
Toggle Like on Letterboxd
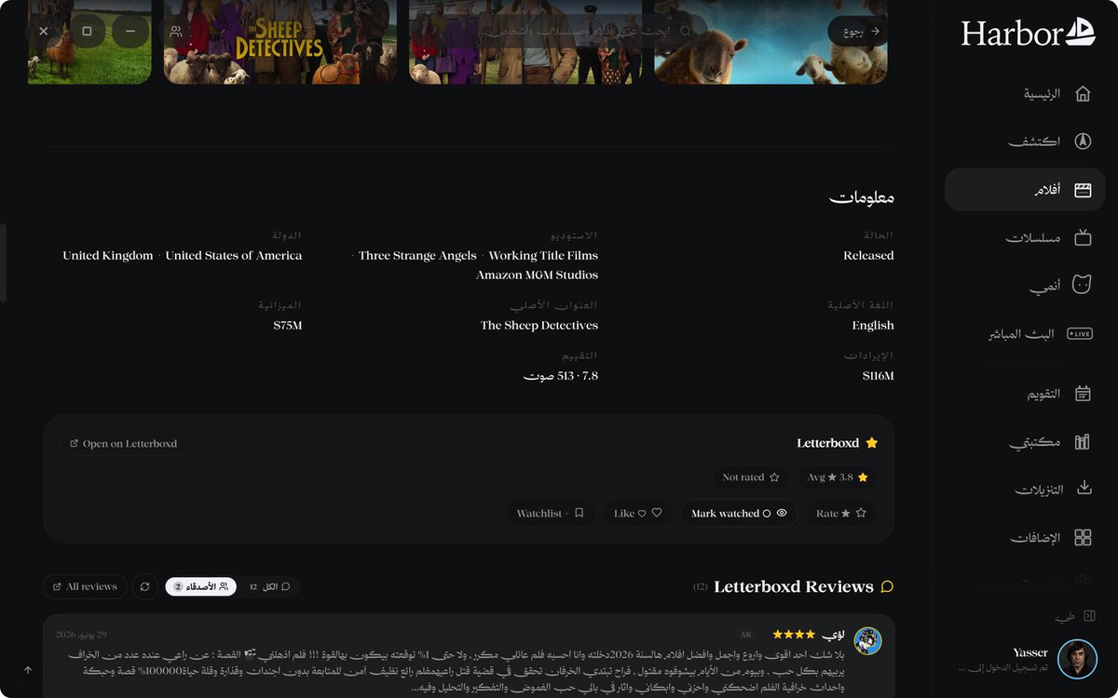637,513
